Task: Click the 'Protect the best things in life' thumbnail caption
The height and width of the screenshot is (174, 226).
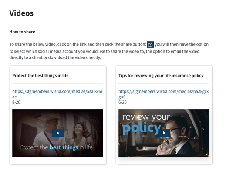Action: (x=57, y=147)
